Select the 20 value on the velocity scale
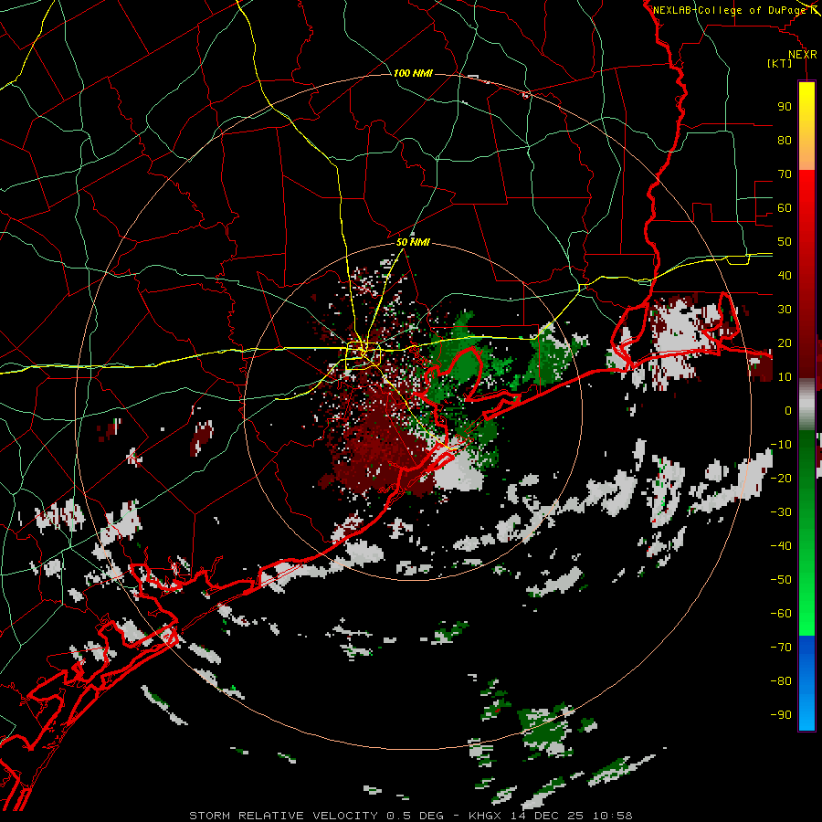 coord(785,342)
